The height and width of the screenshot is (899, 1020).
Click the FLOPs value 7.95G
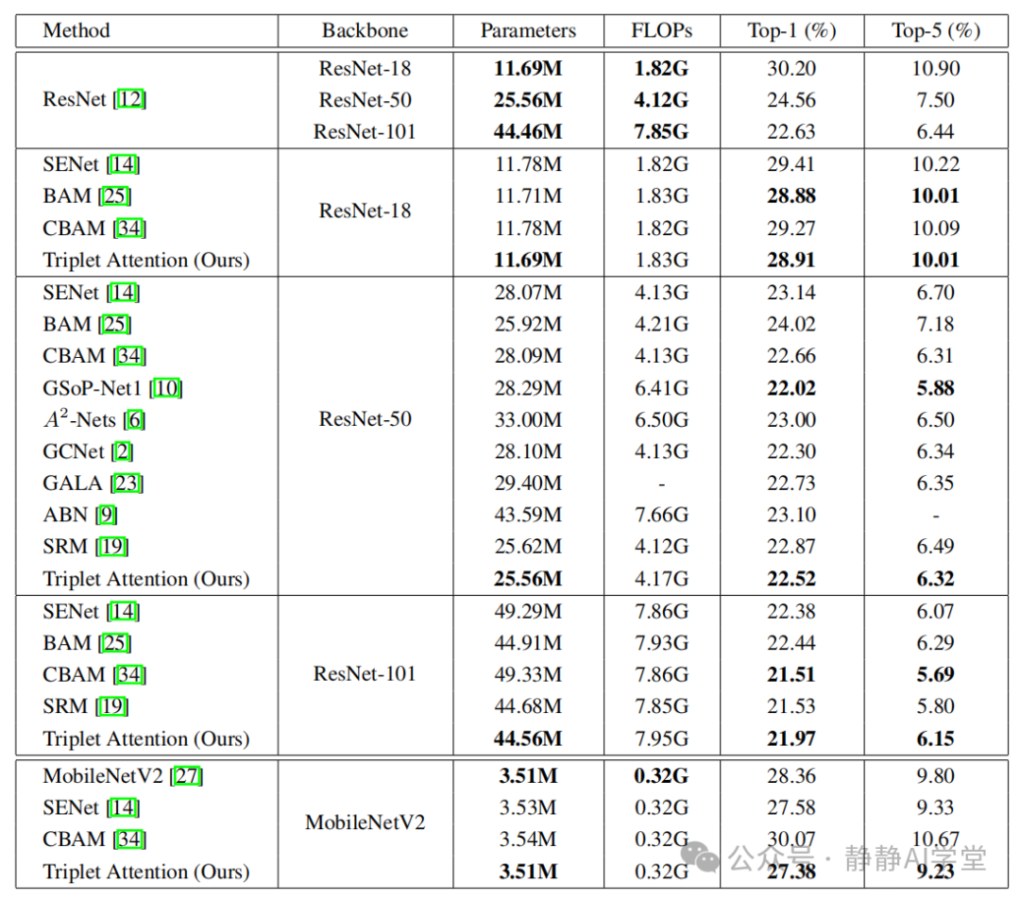(x=661, y=739)
